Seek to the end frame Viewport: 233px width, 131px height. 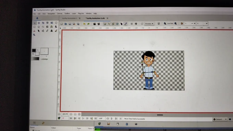coord(96,118)
